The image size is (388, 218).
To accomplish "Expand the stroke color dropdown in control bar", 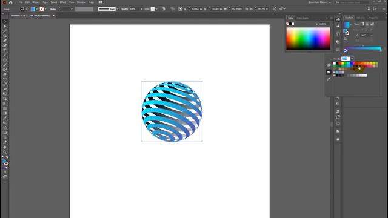I will coord(45,9).
